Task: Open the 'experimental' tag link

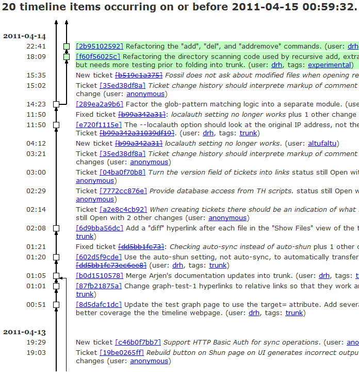Action: [330, 65]
